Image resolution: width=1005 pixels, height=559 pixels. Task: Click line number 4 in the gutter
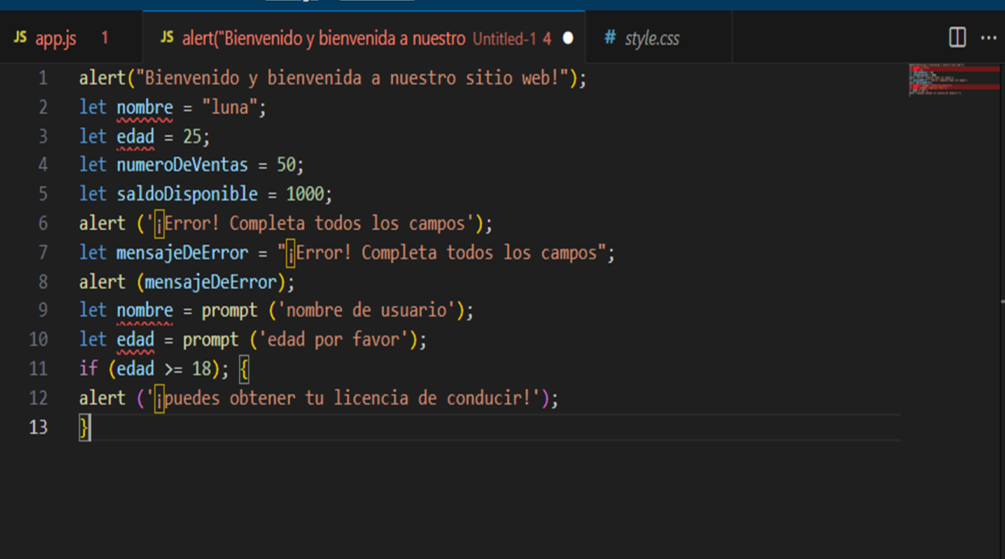(43, 165)
